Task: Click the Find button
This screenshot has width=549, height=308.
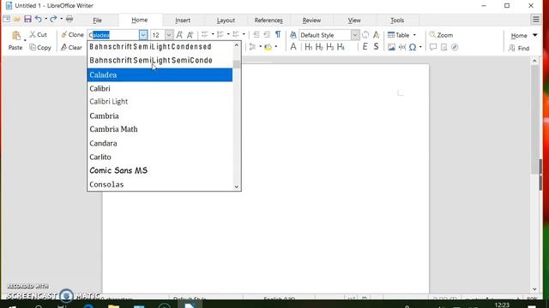Action: click(x=519, y=48)
